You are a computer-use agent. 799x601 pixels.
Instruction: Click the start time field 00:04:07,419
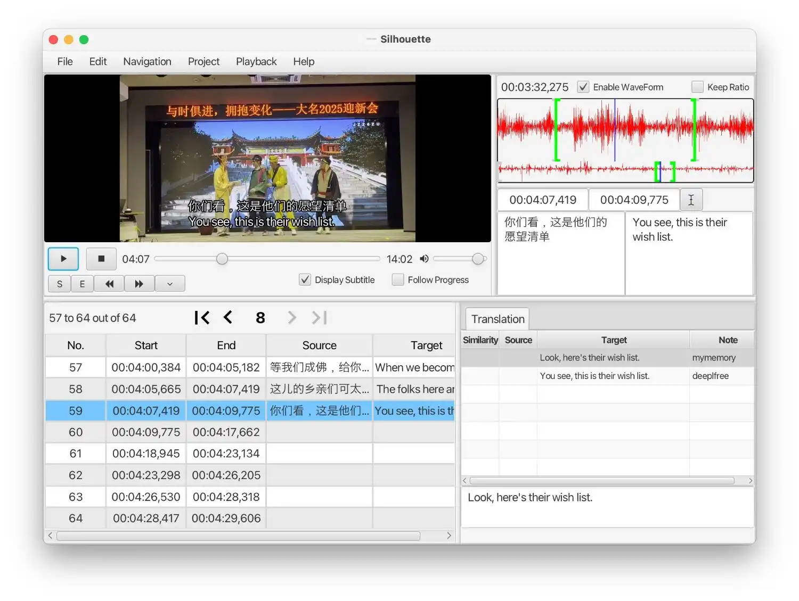[x=543, y=200]
